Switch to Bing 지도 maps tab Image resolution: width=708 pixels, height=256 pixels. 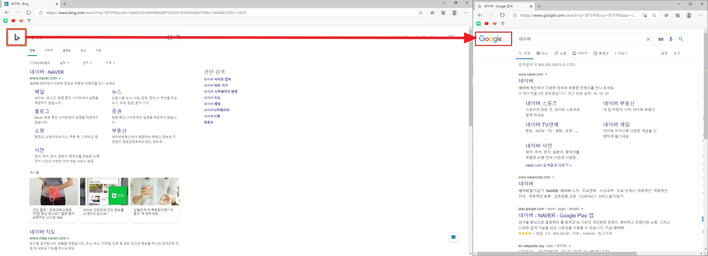(99, 51)
